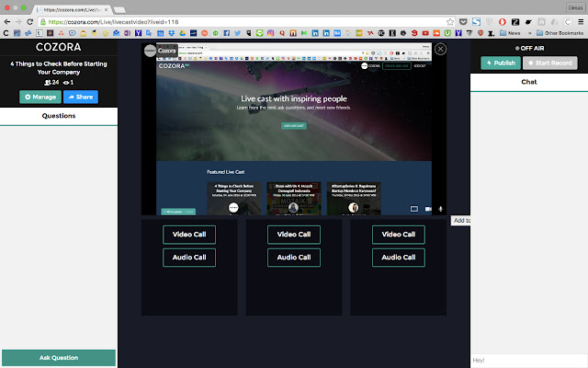The height and width of the screenshot is (368, 588).
Task: Click the YouTube bookmark icon
Action: (x=425, y=33)
